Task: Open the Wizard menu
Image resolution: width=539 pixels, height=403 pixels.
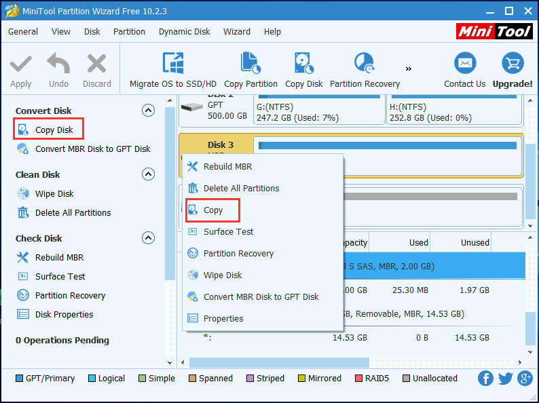Action: 236,32
